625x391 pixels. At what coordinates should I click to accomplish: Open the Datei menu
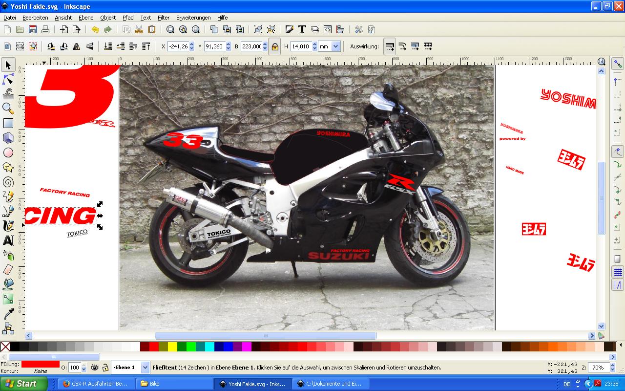click(x=9, y=18)
